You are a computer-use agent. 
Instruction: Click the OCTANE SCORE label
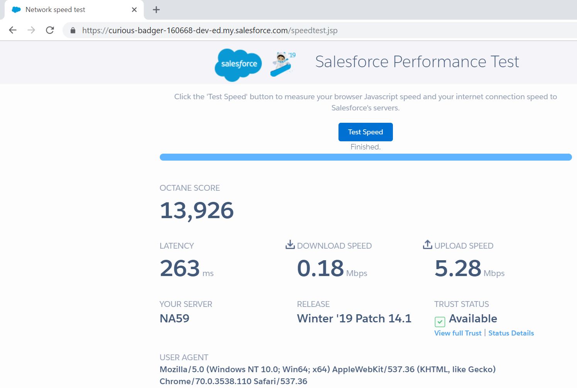pos(190,188)
